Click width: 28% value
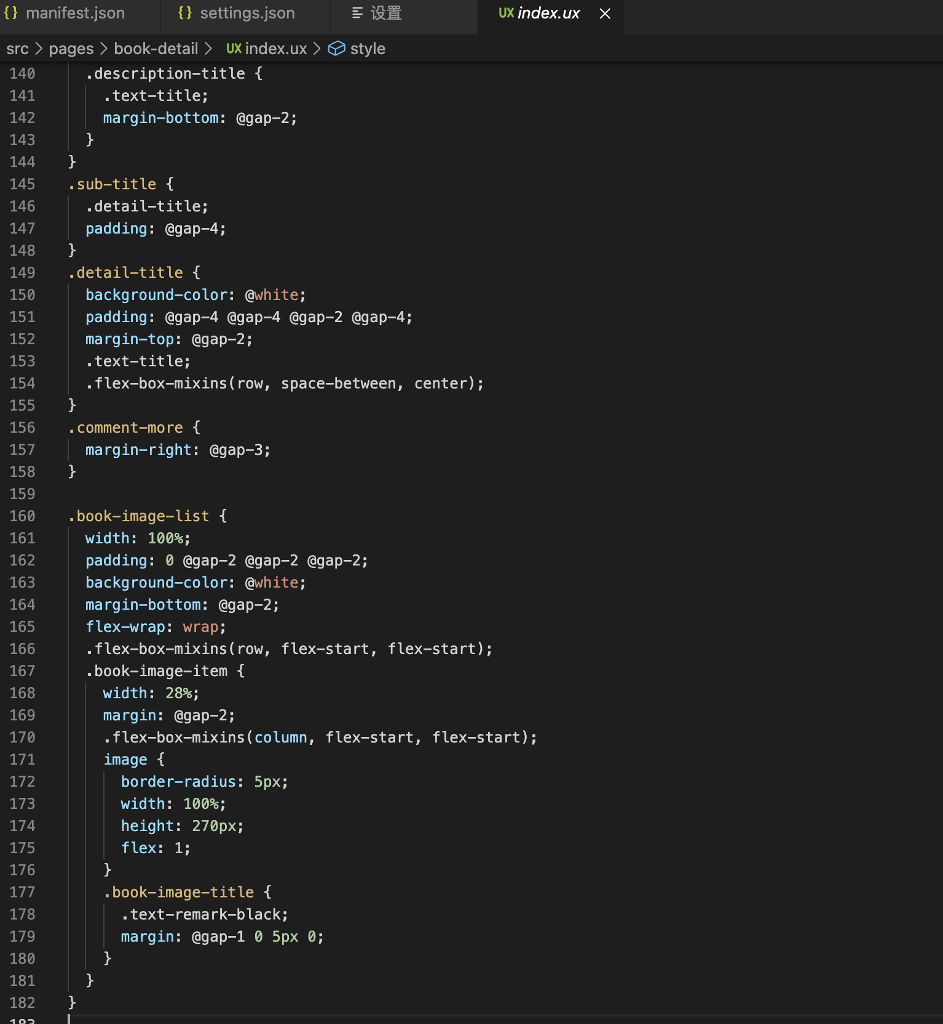This screenshot has width=943, height=1024. pyautogui.click(x=178, y=693)
